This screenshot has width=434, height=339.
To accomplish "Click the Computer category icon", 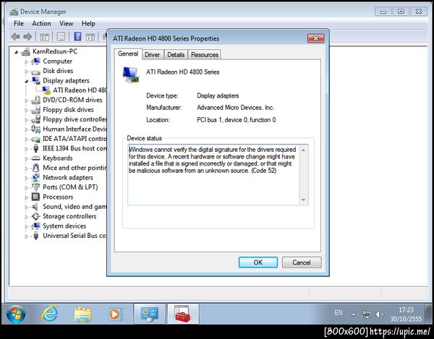I will (x=35, y=61).
